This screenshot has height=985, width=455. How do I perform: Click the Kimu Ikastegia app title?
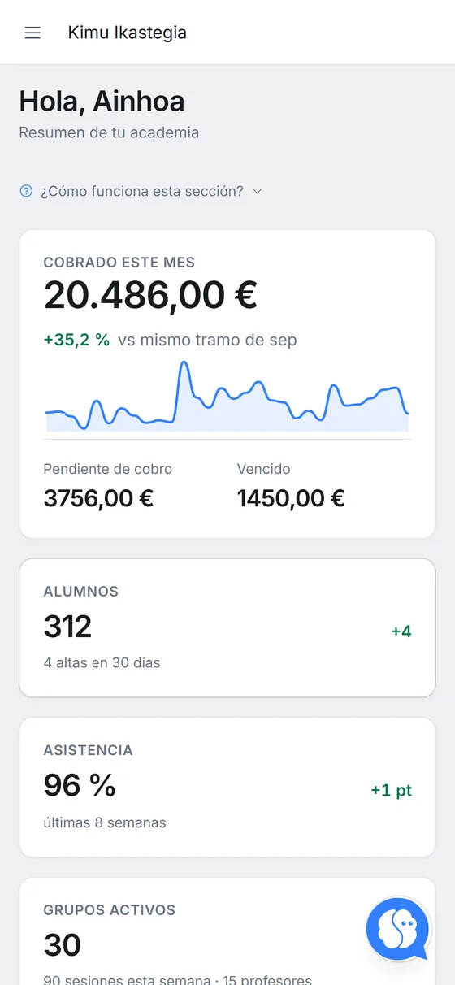point(128,33)
